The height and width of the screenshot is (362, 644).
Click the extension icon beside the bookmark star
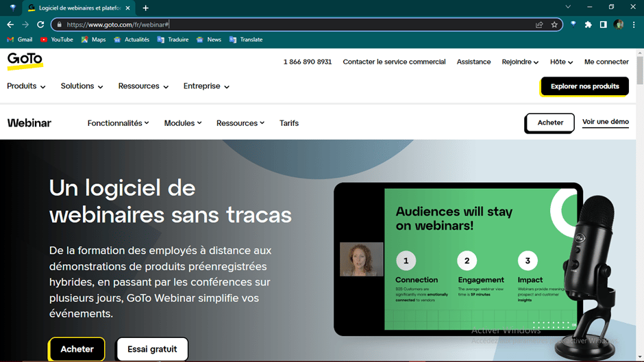click(573, 25)
